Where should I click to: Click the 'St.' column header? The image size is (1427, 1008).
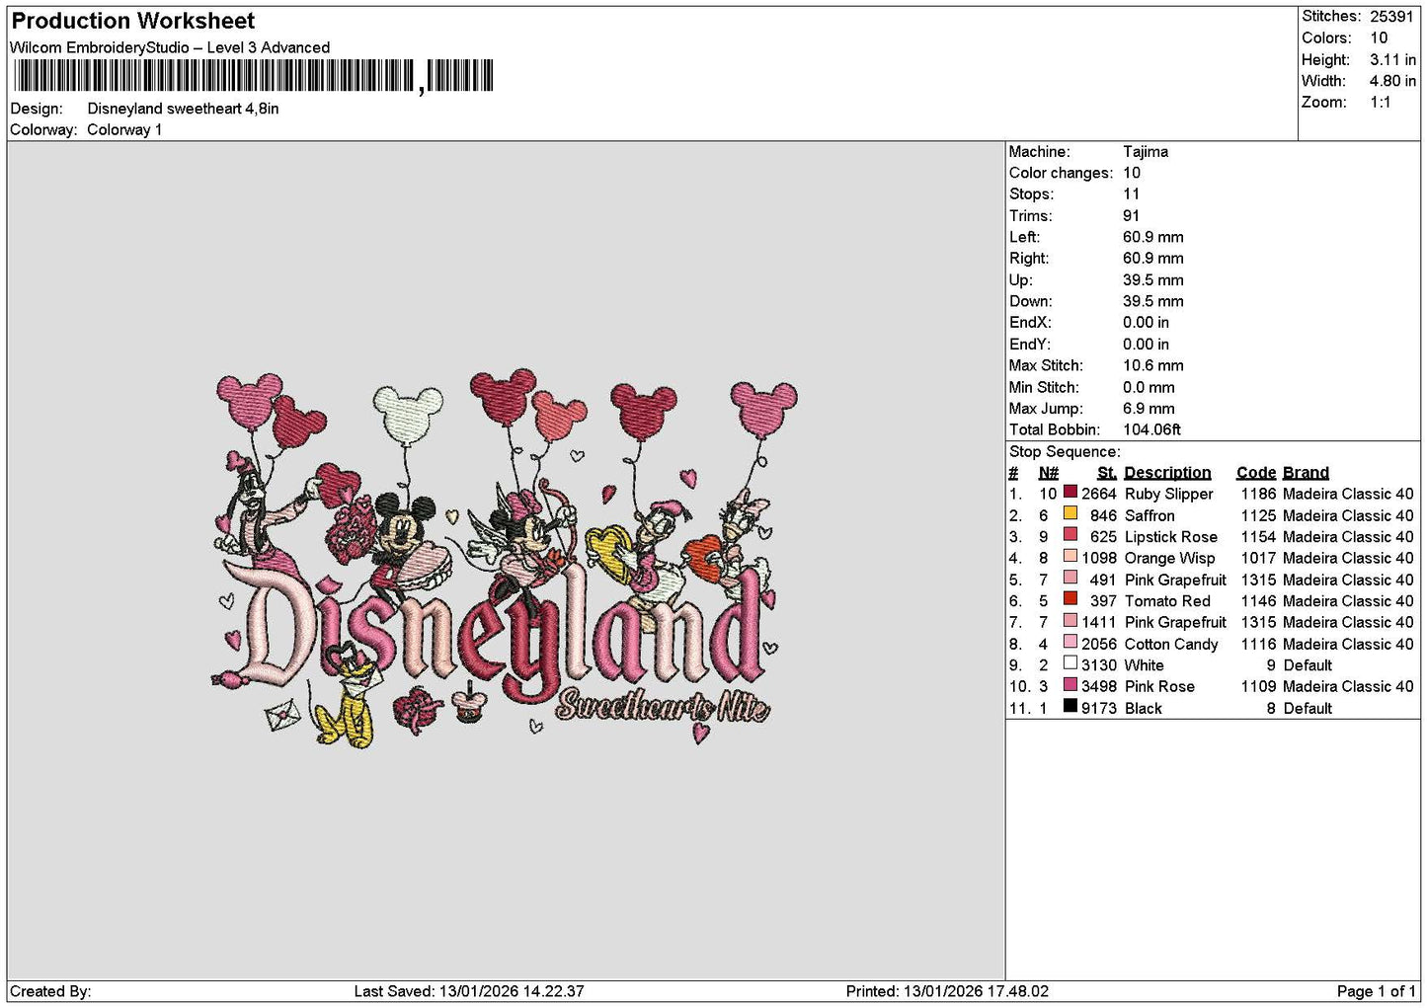(1106, 473)
